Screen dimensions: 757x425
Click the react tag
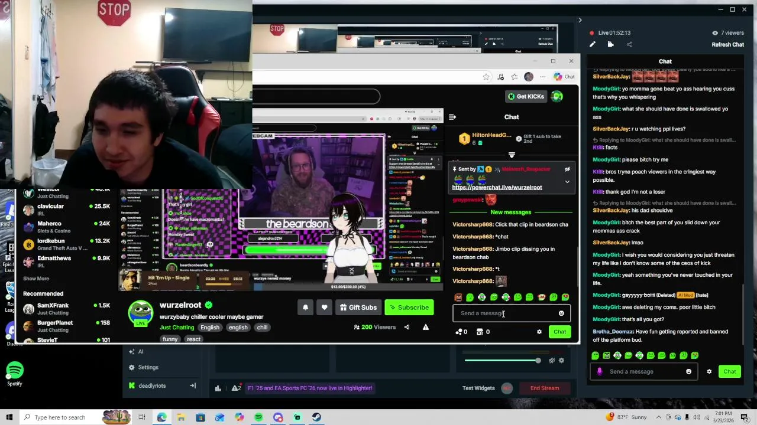tap(193, 339)
